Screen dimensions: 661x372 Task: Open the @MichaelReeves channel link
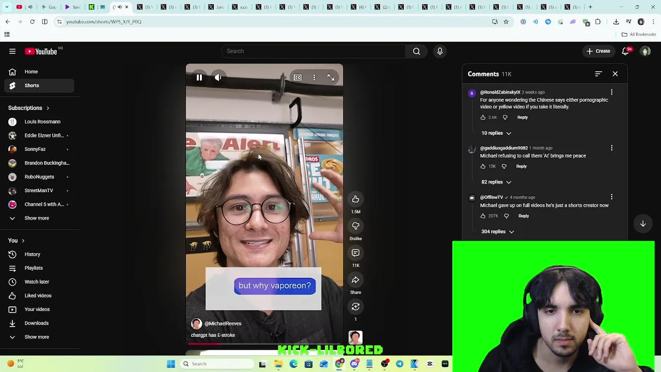coord(223,323)
